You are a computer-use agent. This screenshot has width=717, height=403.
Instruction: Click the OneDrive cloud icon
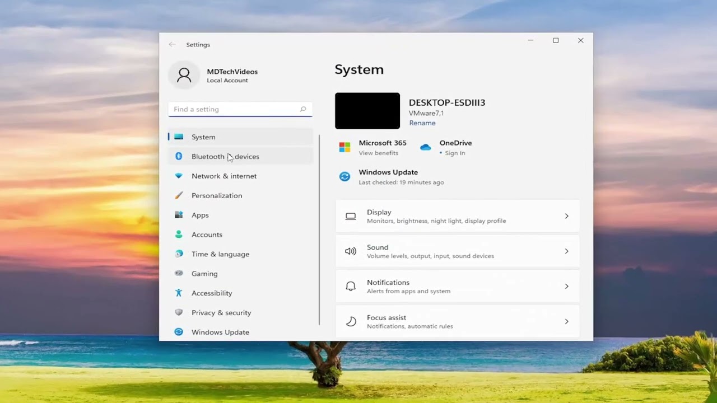coord(426,147)
